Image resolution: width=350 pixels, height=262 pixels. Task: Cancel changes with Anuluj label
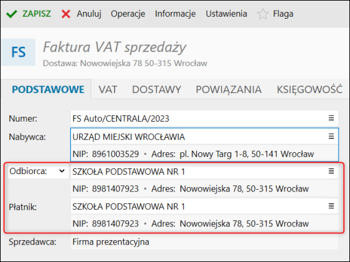click(89, 14)
